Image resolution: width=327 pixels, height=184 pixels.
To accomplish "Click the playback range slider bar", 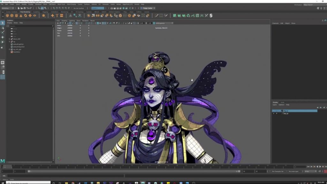I will tap(133, 171).
